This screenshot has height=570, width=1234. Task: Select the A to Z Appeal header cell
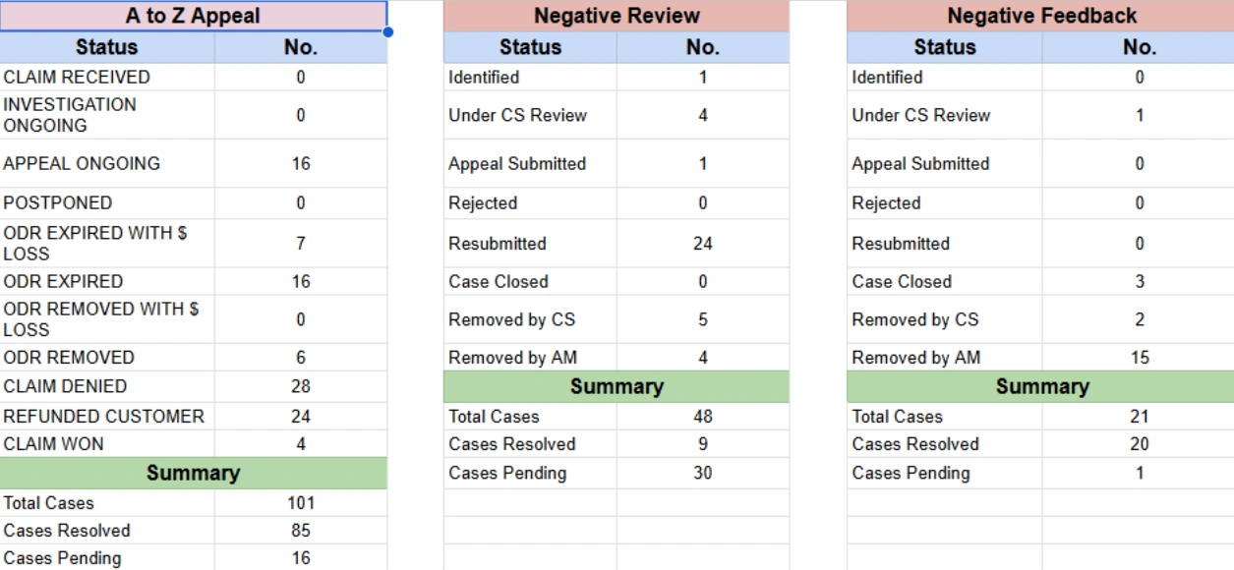tap(193, 16)
